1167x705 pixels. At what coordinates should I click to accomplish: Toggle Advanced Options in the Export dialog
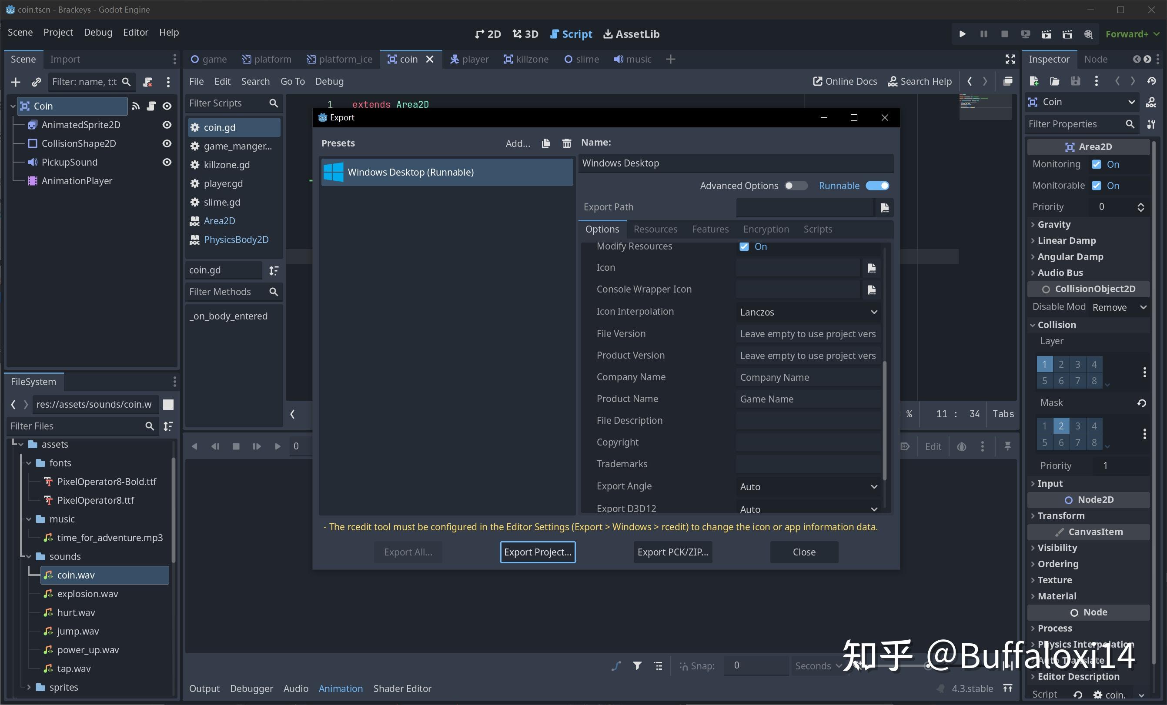pos(795,186)
